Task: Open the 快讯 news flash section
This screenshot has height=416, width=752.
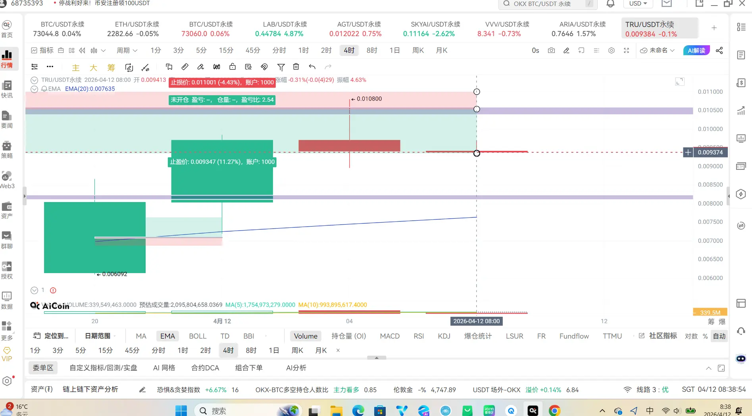Action: 7,90
